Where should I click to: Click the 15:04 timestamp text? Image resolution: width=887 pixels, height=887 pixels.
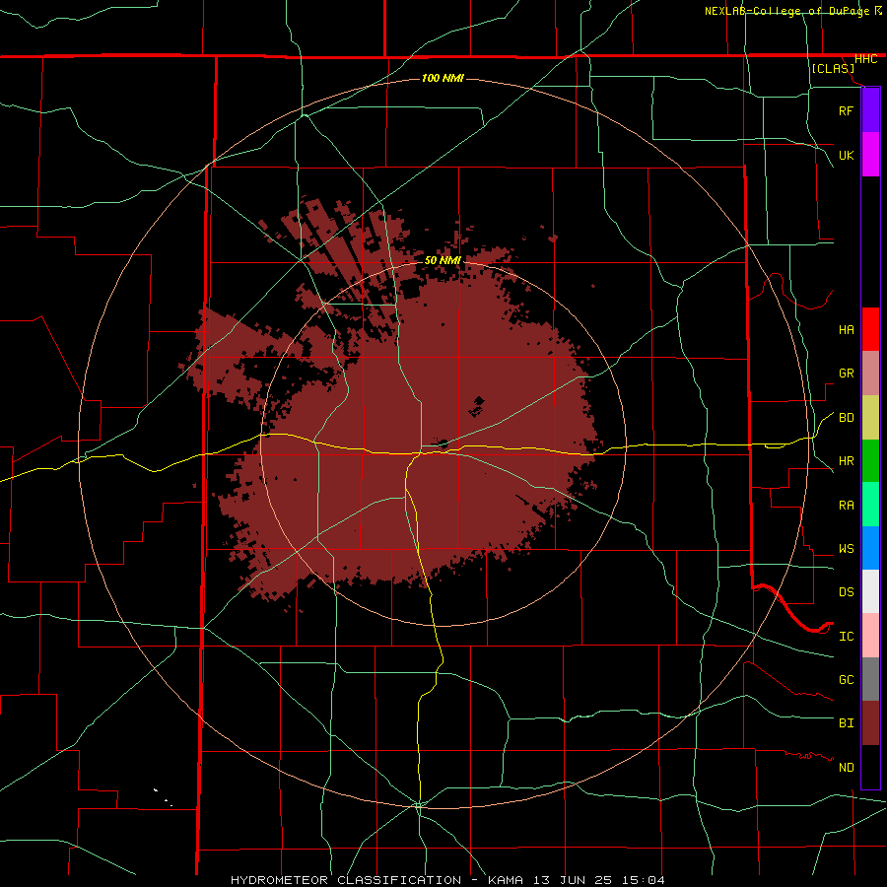645,880
